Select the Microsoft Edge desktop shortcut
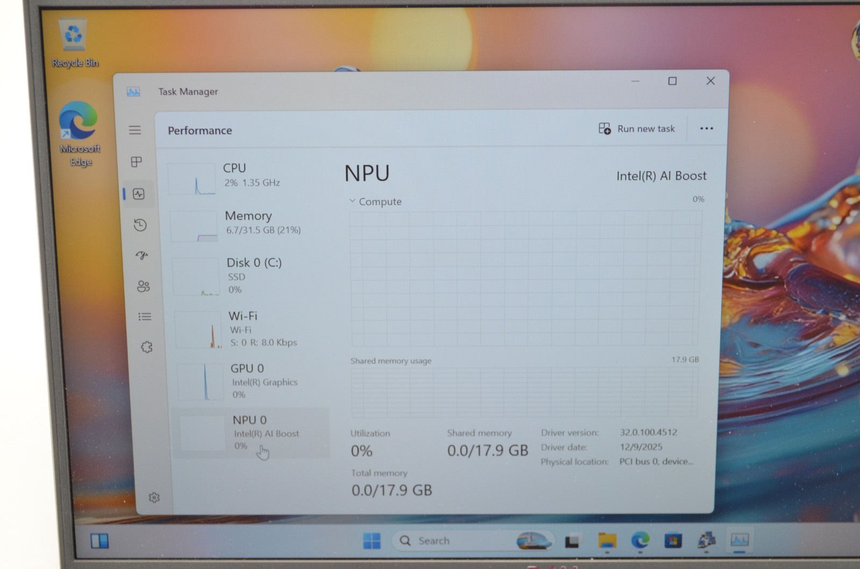This screenshot has height=569, width=860. click(x=80, y=134)
